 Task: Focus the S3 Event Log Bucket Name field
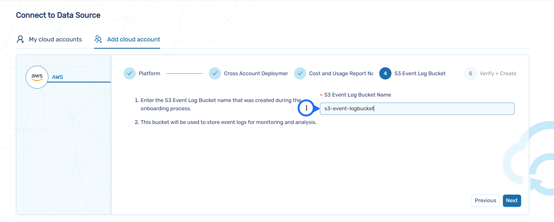coord(417,109)
